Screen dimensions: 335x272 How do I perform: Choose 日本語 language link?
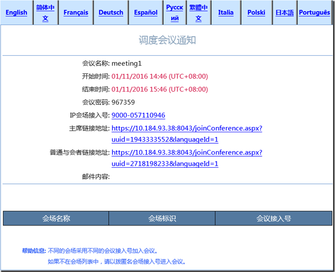[285, 12]
